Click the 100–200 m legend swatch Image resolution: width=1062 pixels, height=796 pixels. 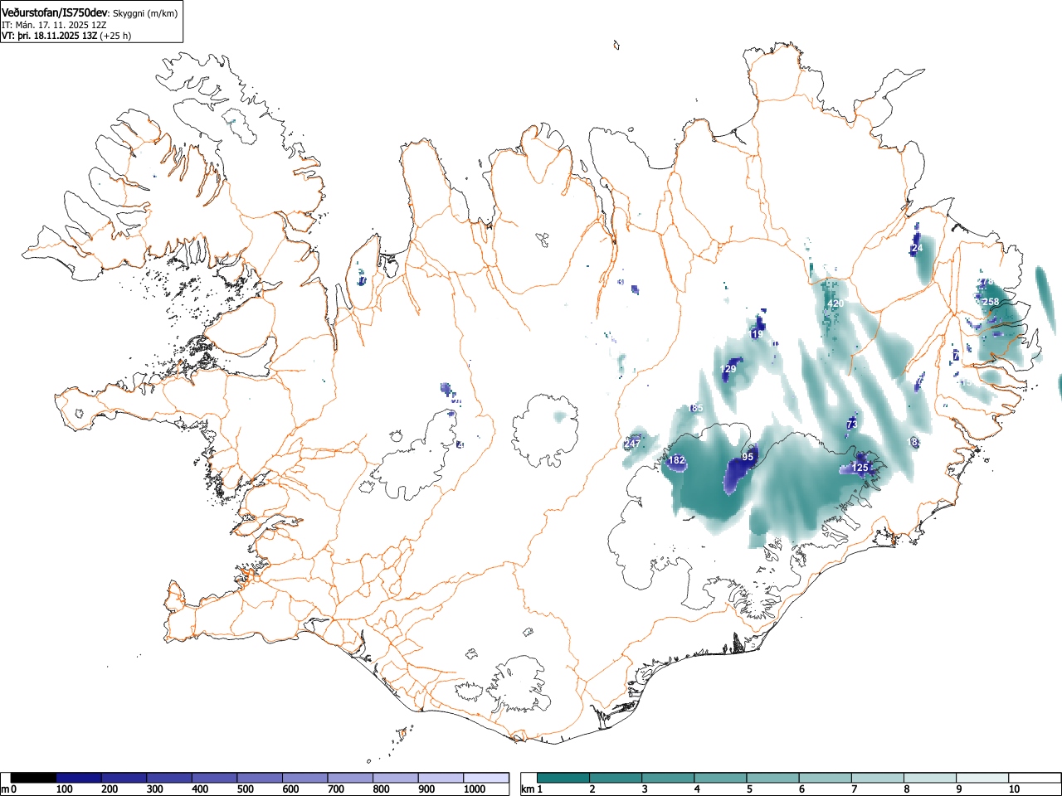pos(79,778)
